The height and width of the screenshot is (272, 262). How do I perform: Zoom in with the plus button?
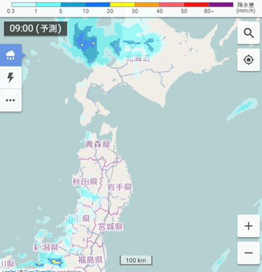point(249,226)
